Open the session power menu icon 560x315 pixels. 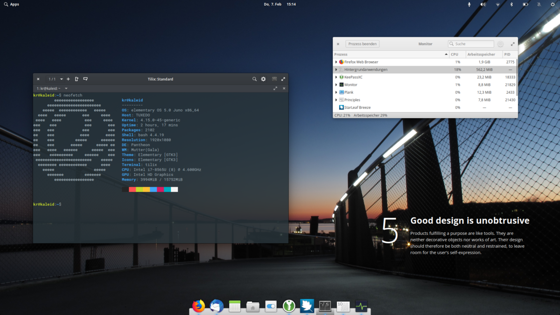click(x=553, y=4)
